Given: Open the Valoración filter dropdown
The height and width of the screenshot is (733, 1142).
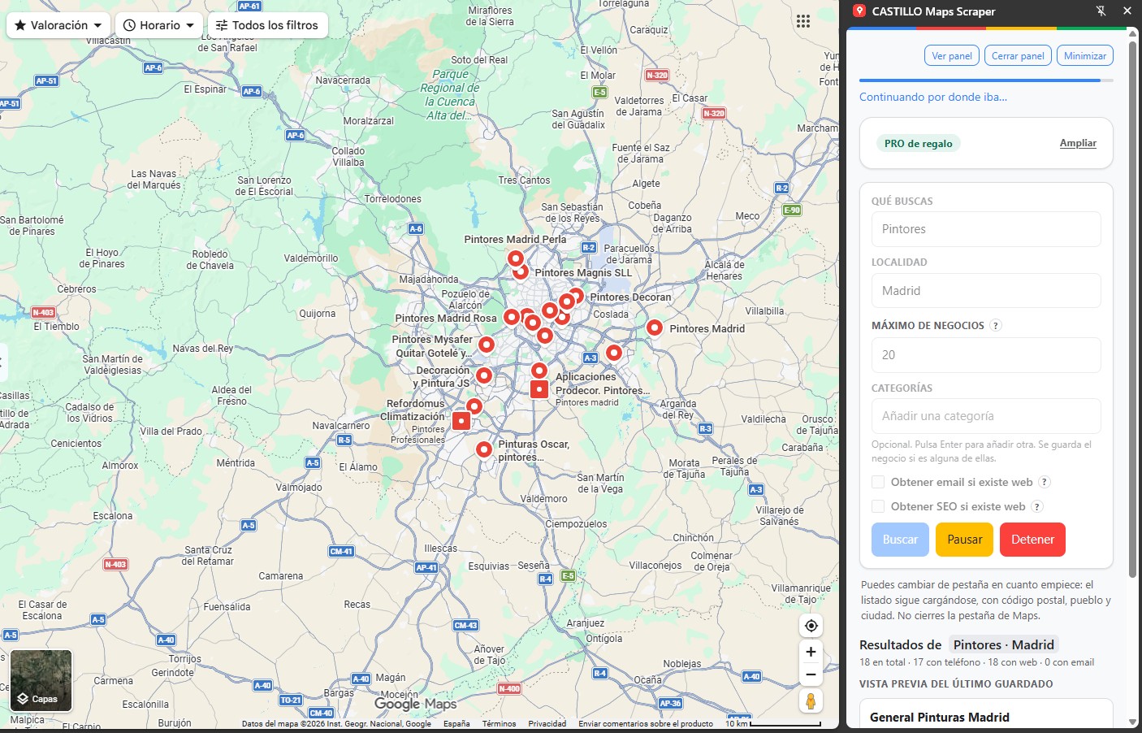Looking at the screenshot, I should (58, 25).
